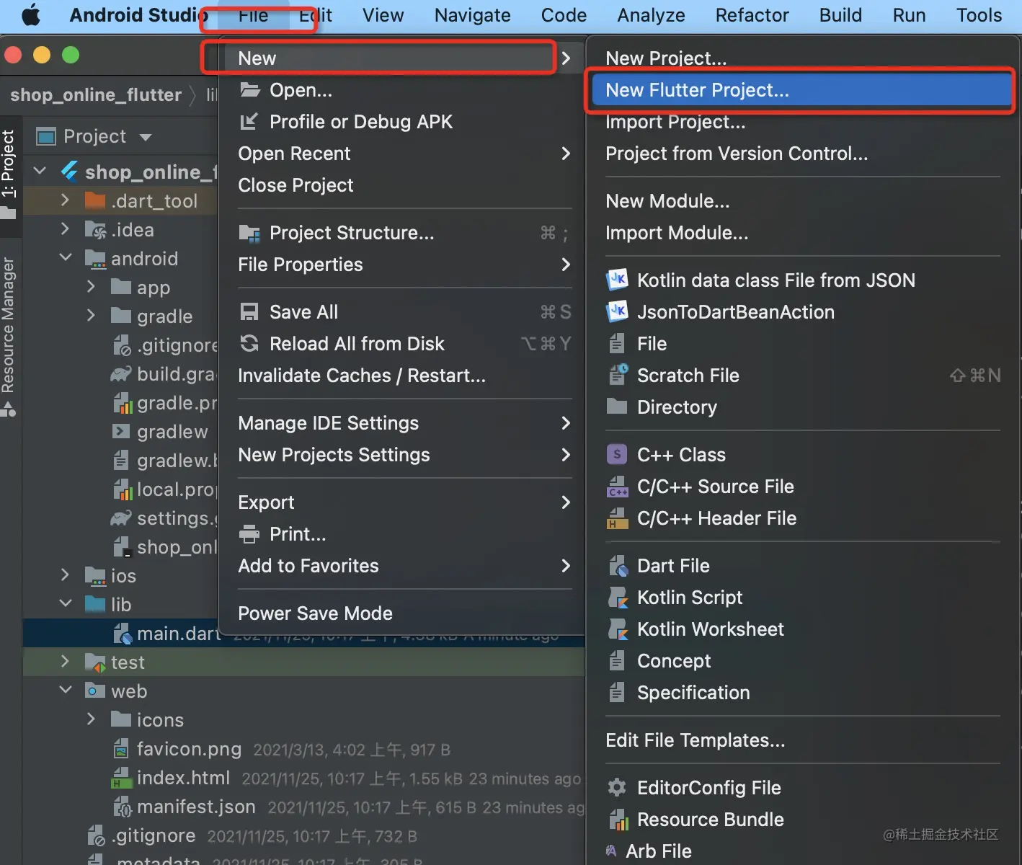Click the Kotlin Worksheet icon
Viewport: 1022px width, 865px height.
pyautogui.click(x=618, y=629)
